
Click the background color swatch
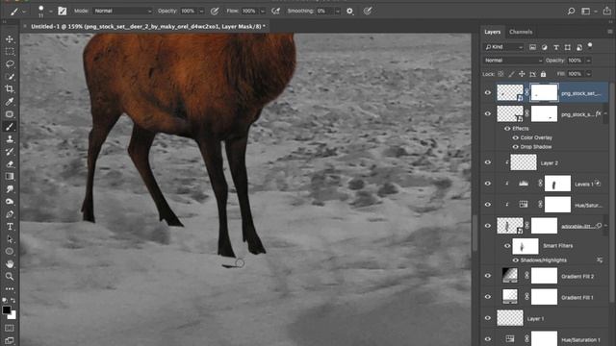click(13, 315)
